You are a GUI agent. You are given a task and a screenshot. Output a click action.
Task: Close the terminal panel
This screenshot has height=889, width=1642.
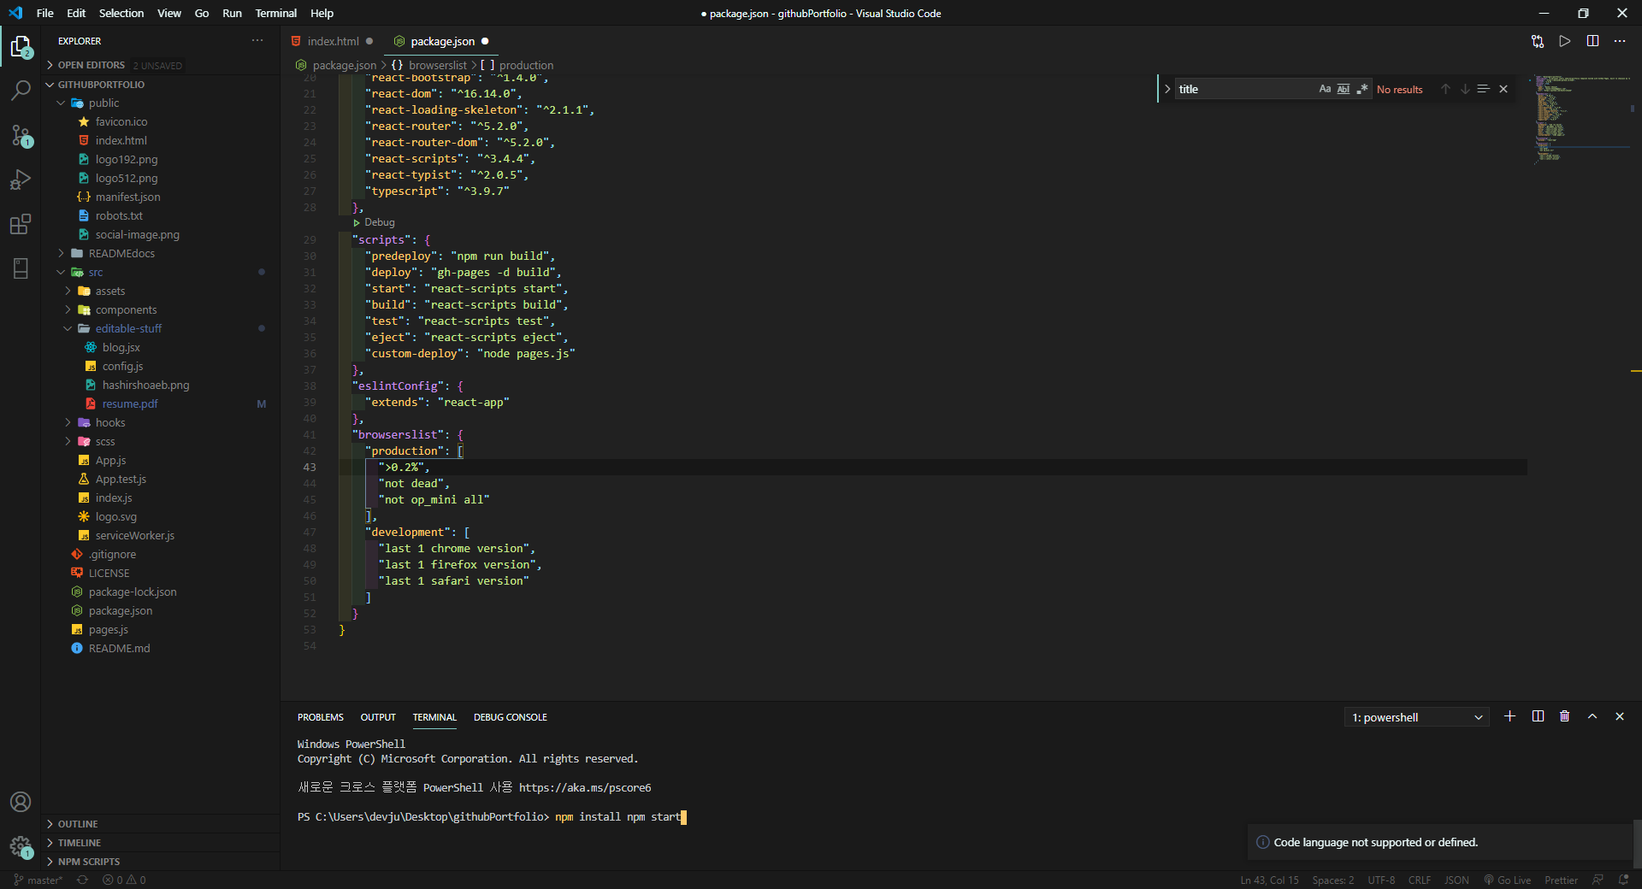[1620, 716]
